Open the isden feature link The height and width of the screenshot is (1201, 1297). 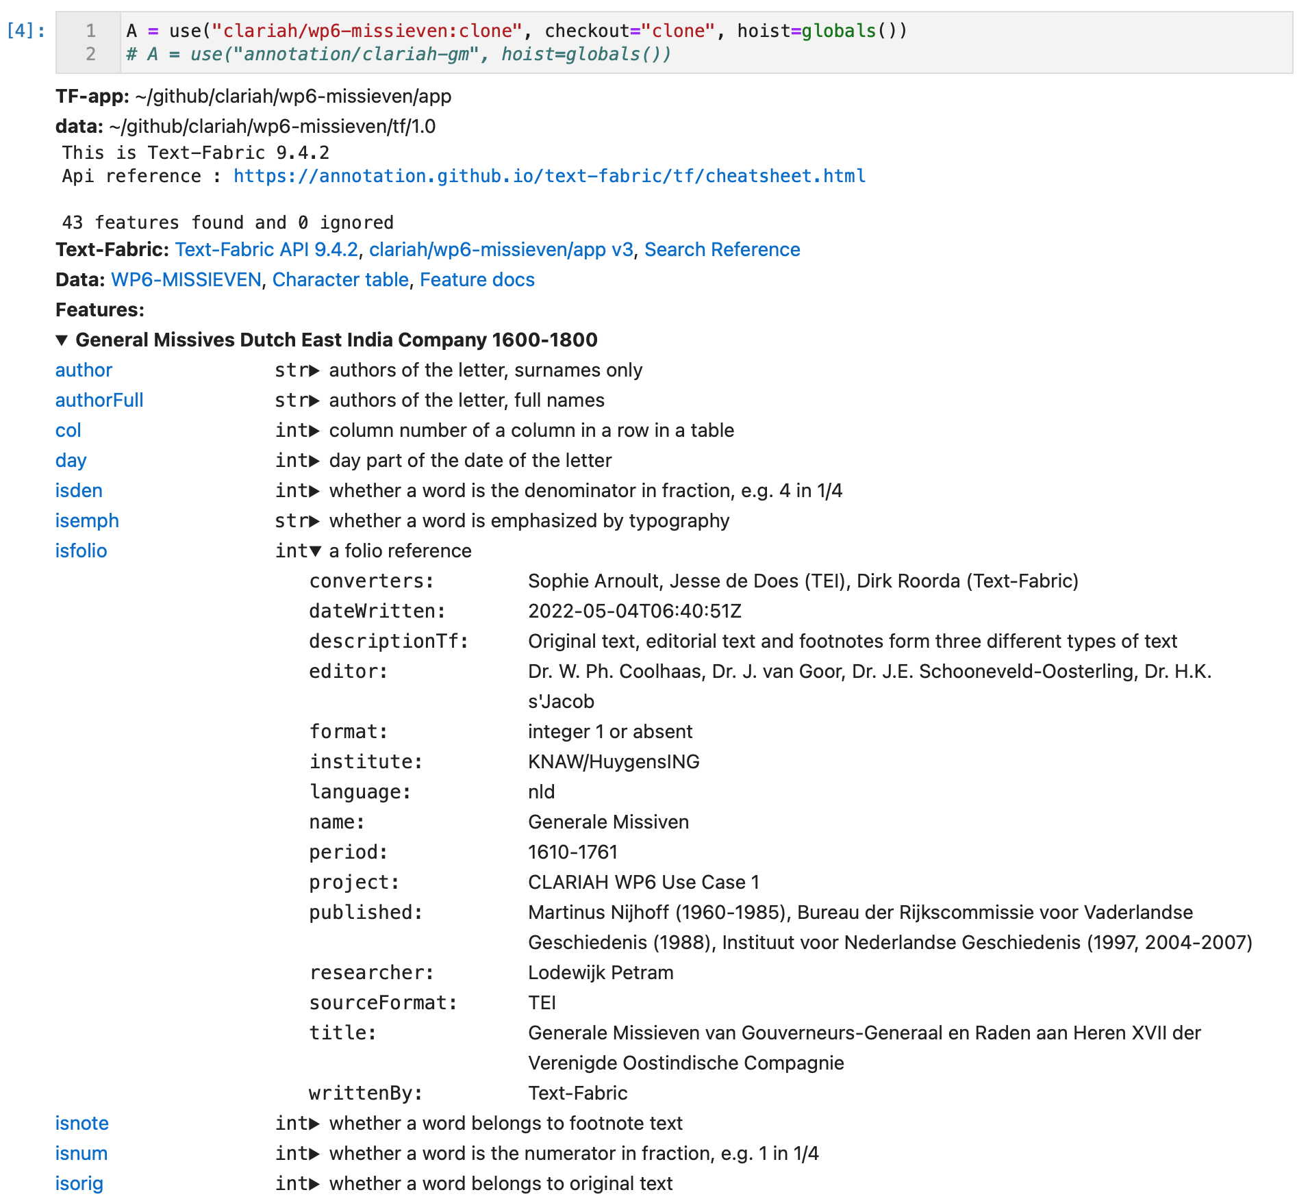79,491
